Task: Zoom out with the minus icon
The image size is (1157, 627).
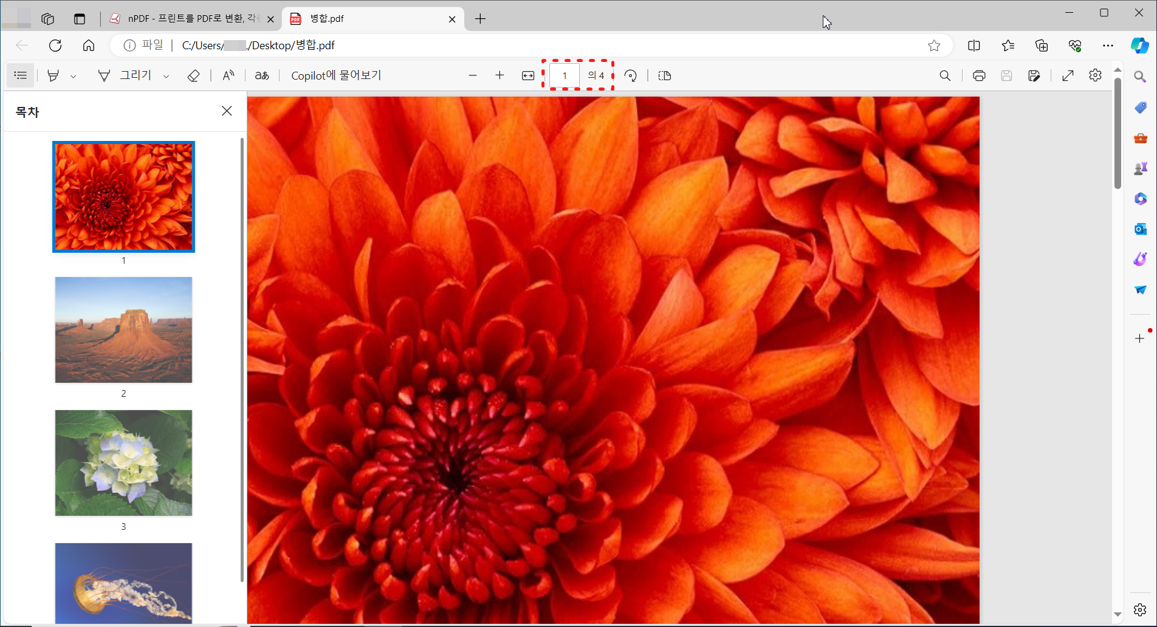Action: point(473,75)
